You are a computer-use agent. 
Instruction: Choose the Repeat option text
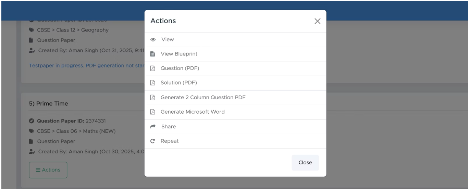click(170, 141)
